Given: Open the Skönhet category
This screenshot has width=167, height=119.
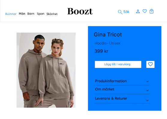Looking at the screenshot, I should point(52,14).
